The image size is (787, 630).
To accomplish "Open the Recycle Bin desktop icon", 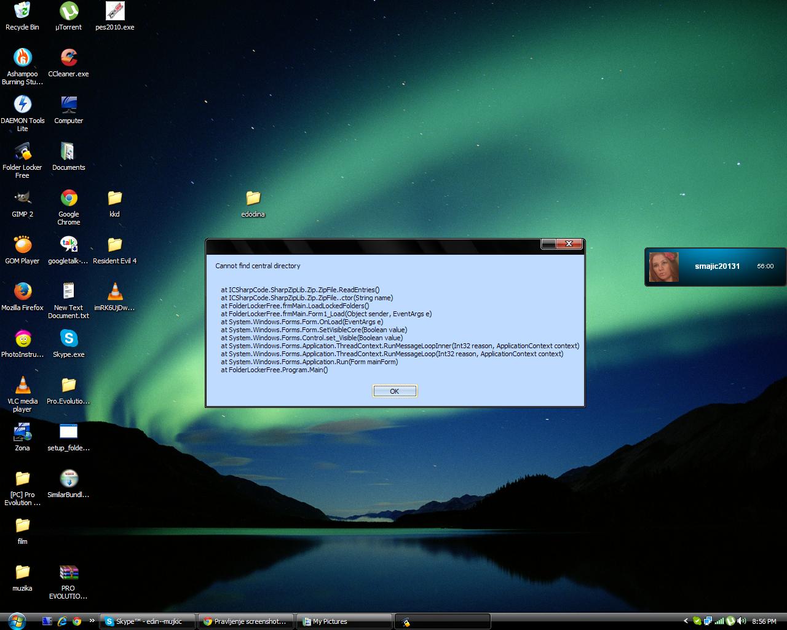I will click(22, 17).
